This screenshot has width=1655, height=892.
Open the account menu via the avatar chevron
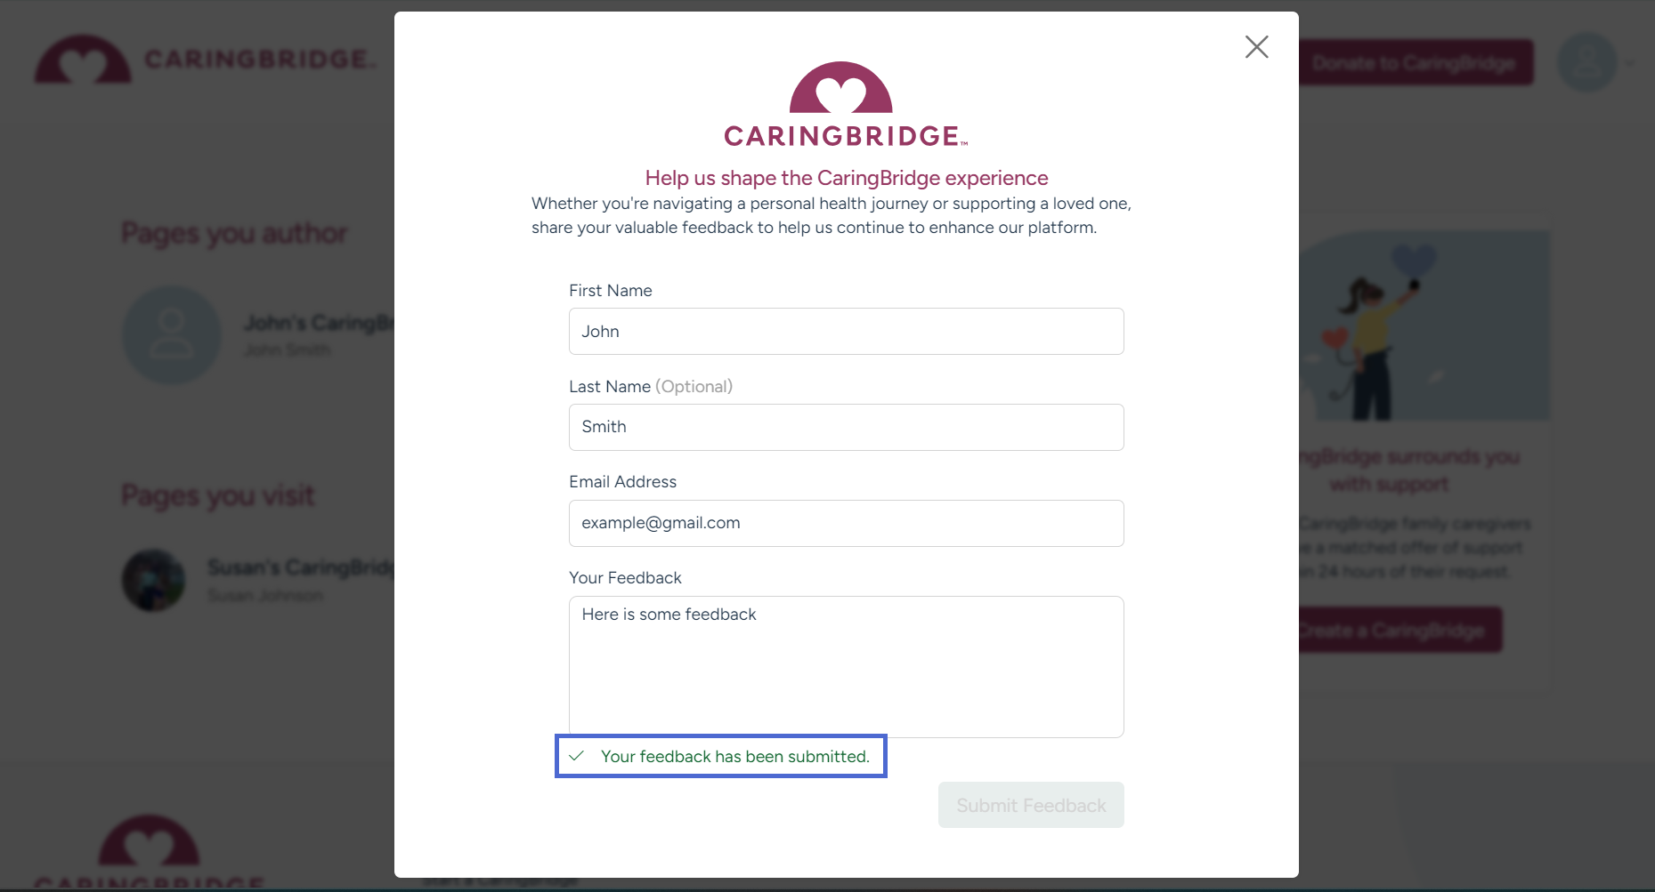[1629, 63]
